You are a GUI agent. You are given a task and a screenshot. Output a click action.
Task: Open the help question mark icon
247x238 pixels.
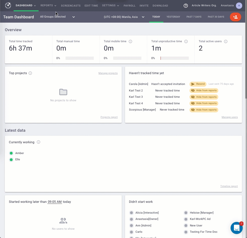[x=186, y=6]
